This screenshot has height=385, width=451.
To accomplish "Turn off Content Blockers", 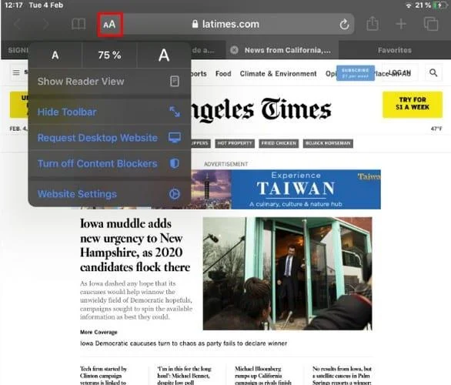I will (x=109, y=163).
